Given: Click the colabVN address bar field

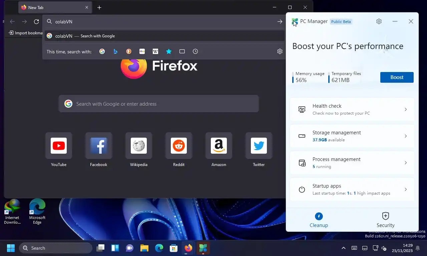Looking at the screenshot, I should pos(163,22).
